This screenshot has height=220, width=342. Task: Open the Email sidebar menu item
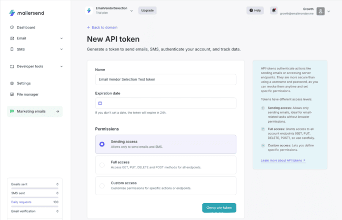point(22,38)
